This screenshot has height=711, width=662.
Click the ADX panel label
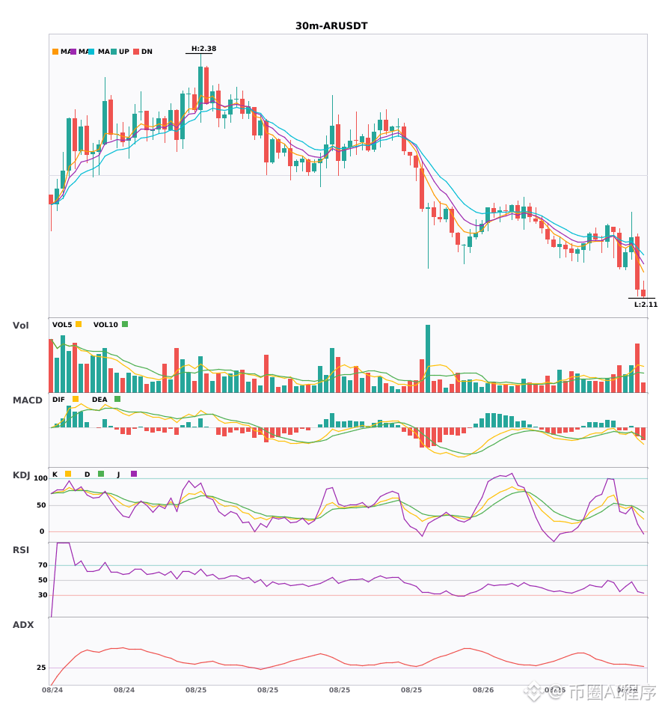23,624
